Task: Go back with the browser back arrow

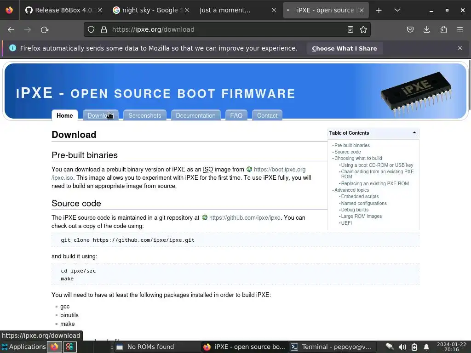Action: click(x=11, y=30)
